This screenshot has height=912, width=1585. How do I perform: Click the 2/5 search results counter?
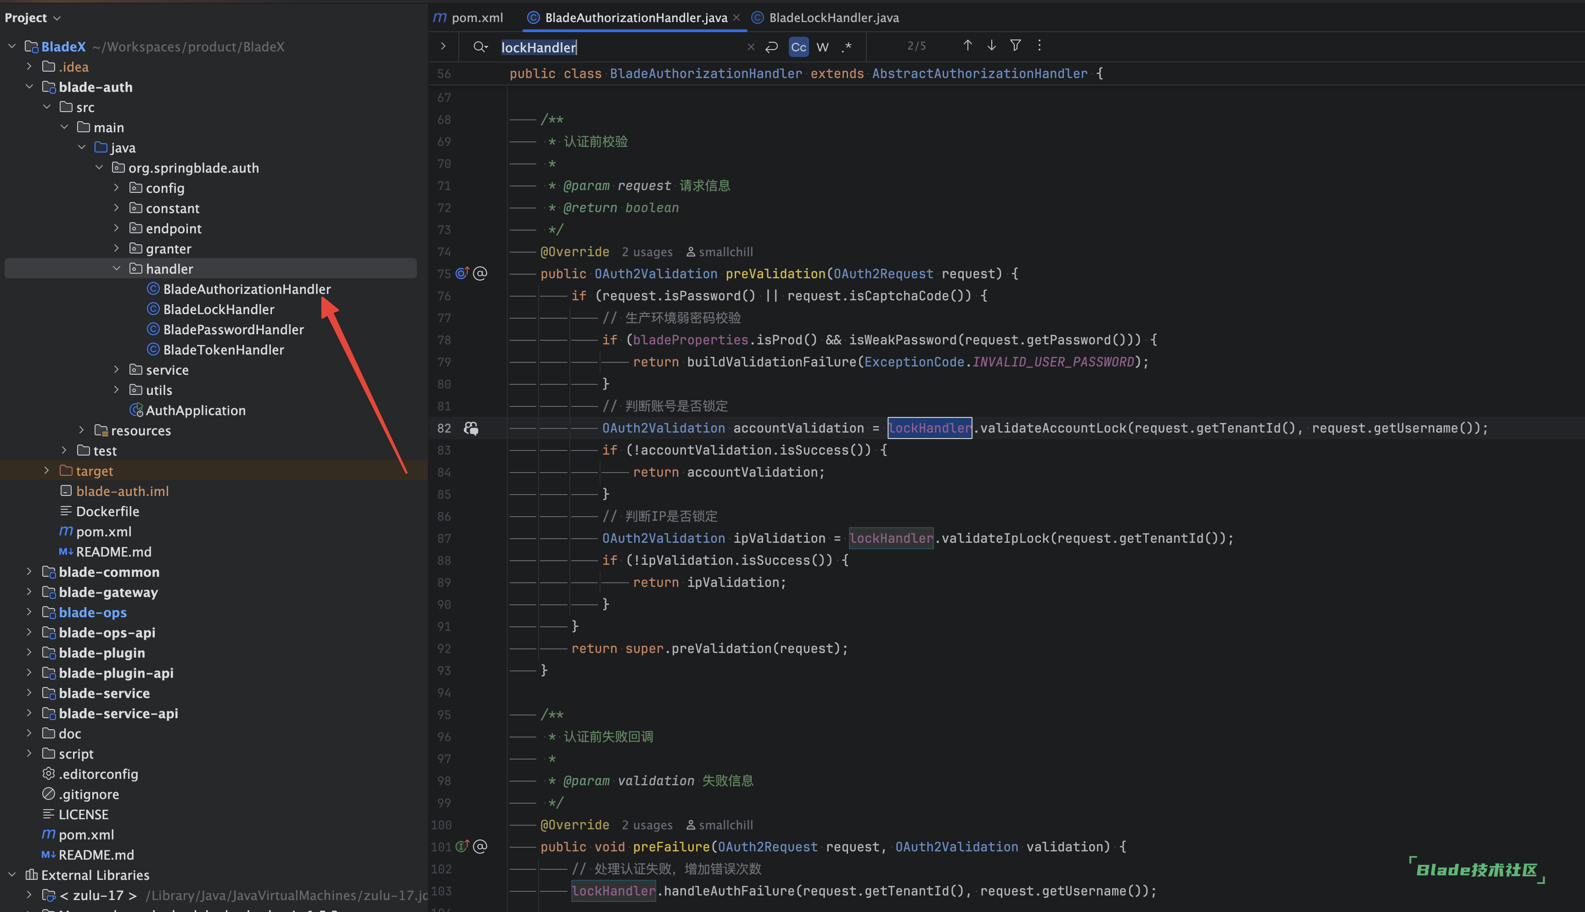click(x=916, y=46)
